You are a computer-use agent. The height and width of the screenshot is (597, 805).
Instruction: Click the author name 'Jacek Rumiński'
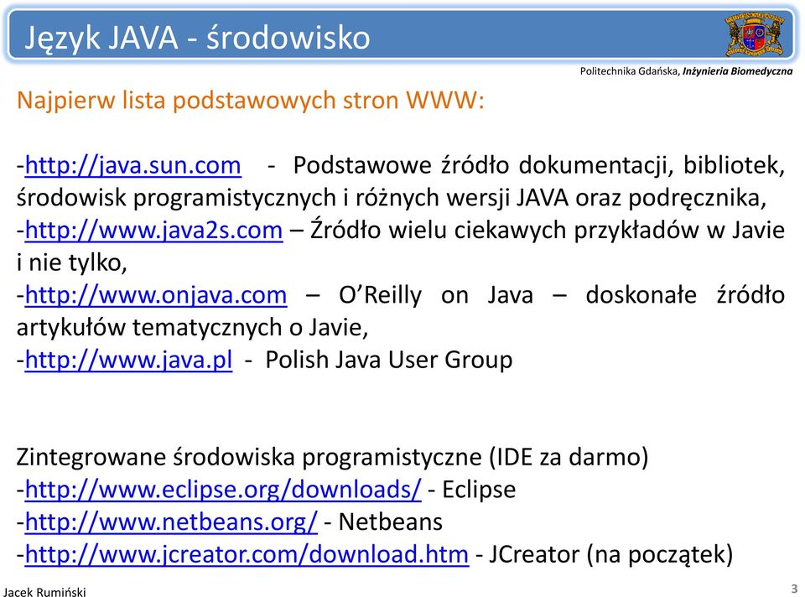(44, 592)
